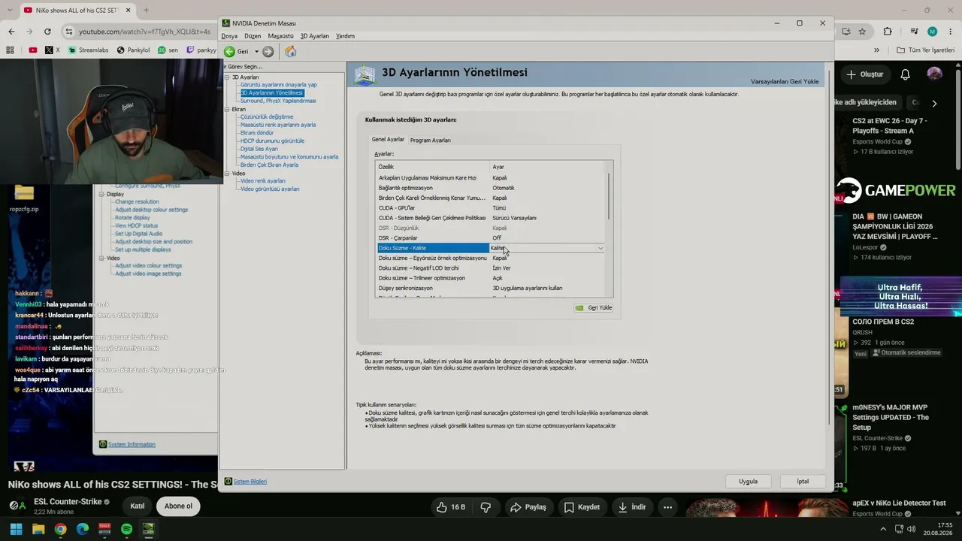Open System Information link in background window
Screen dimensions: 962x541
coord(132,445)
